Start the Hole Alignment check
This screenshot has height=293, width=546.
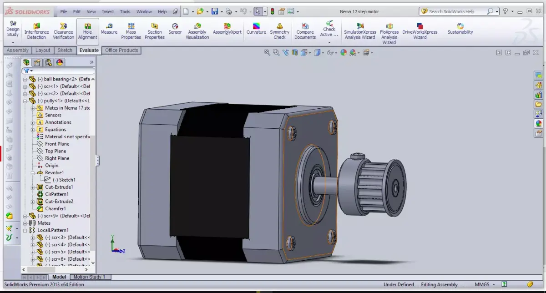click(87, 30)
